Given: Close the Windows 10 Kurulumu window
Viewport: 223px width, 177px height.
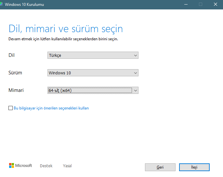Looking at the screenshot, I should click(x=216, y=5).
